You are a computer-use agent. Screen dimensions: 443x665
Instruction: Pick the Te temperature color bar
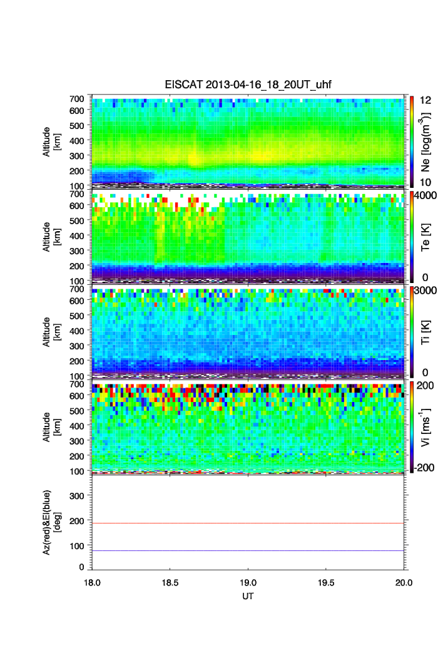[x=411, y=236]
